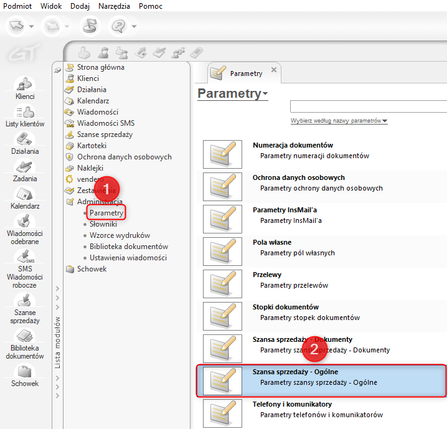The height and width of the screenshot is (429, 447).
Task: Switch to the Parametry tab
Action: [x=246, y=73]
